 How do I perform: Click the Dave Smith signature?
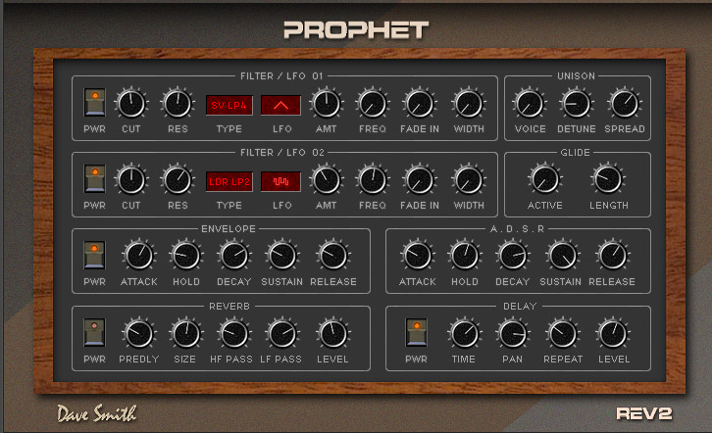pyautogui.click(x=97, y=413)
